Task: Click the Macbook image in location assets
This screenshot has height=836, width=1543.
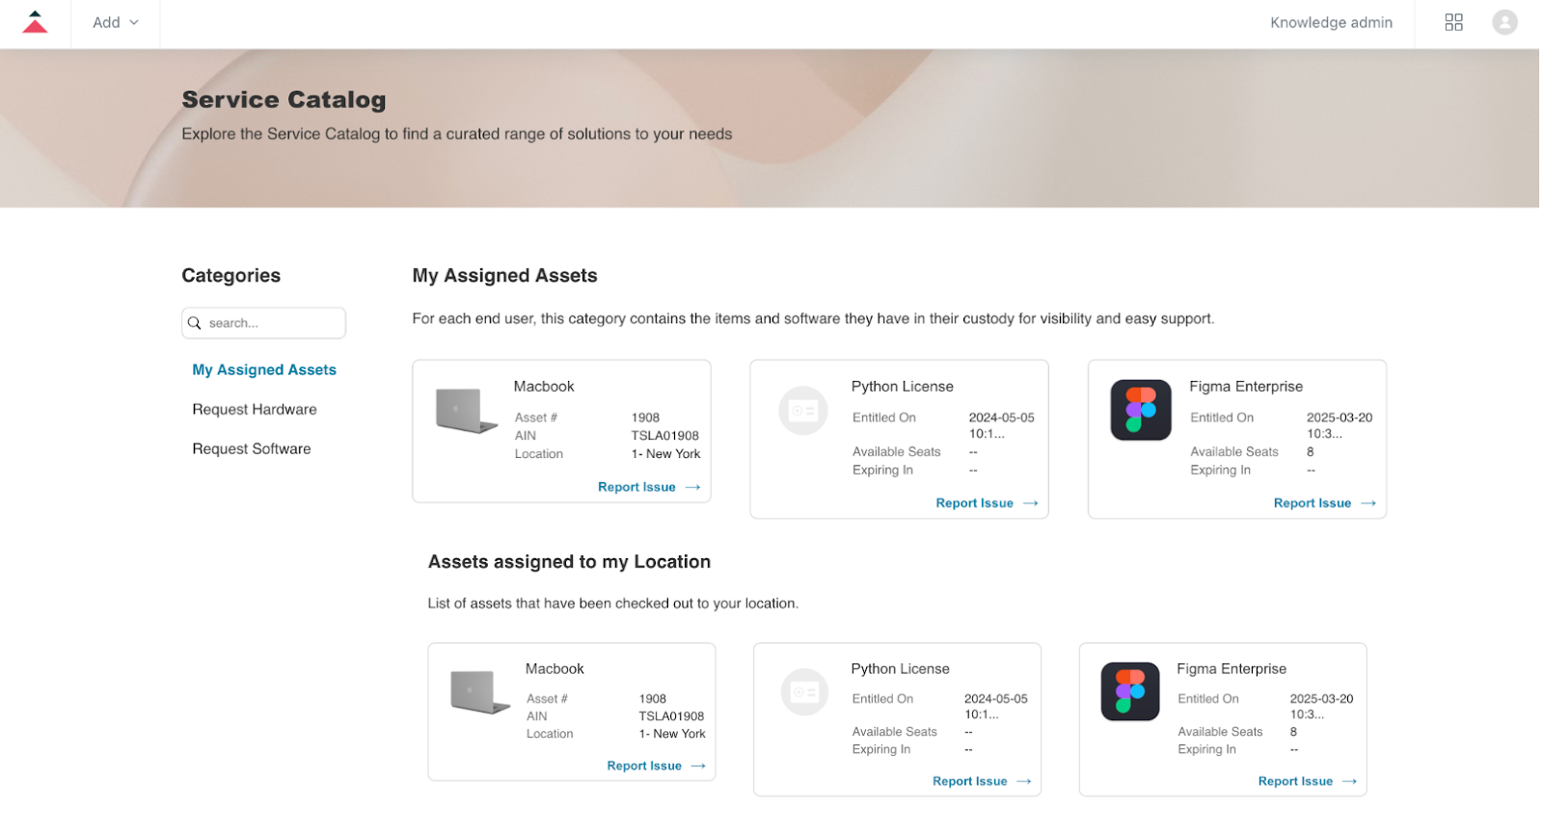Action: (479, 691)
